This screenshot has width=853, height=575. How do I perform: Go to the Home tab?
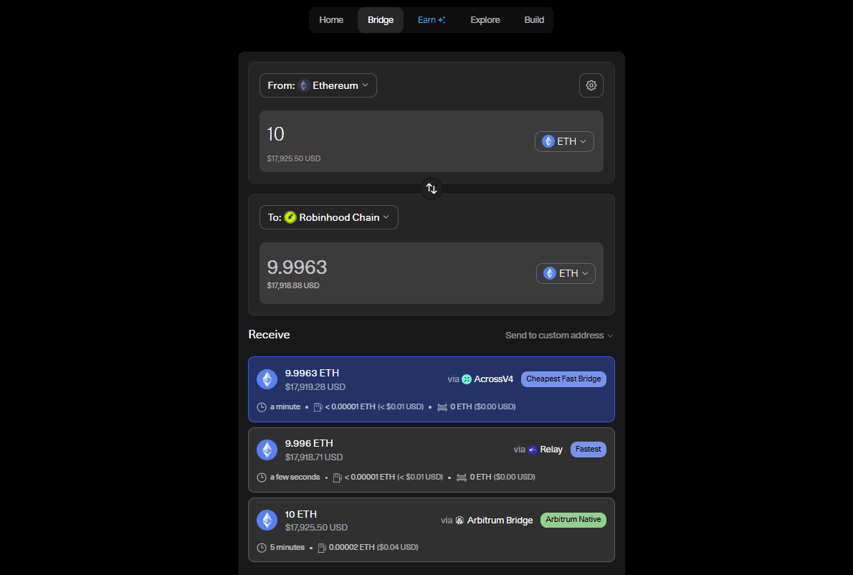click(331, 20)
